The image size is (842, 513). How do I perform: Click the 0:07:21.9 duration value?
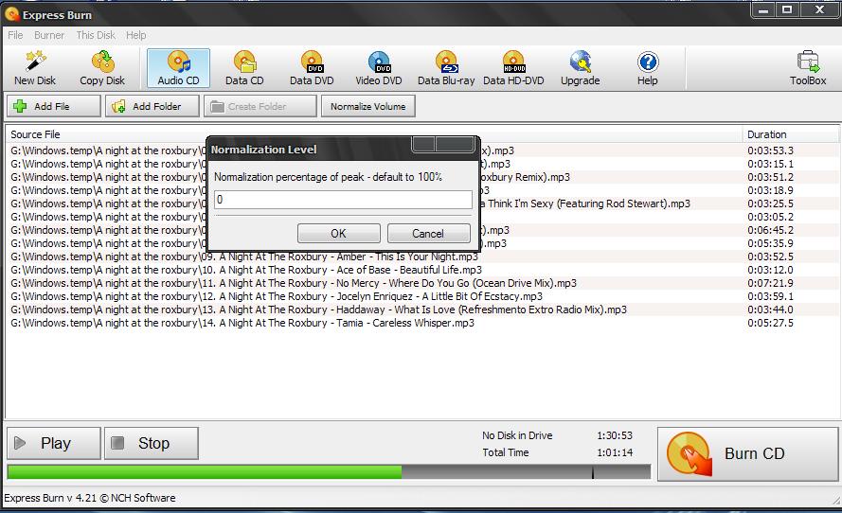click(x=770, y=283)
